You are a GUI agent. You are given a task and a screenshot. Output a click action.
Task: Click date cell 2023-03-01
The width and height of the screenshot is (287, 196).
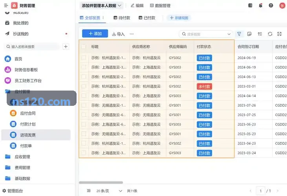[247, 86]
